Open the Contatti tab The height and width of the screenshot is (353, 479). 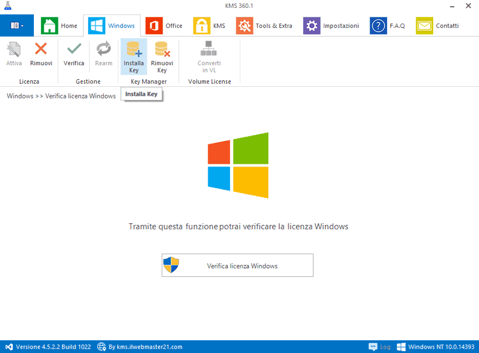pyautogui.click(x=437, y=25)
